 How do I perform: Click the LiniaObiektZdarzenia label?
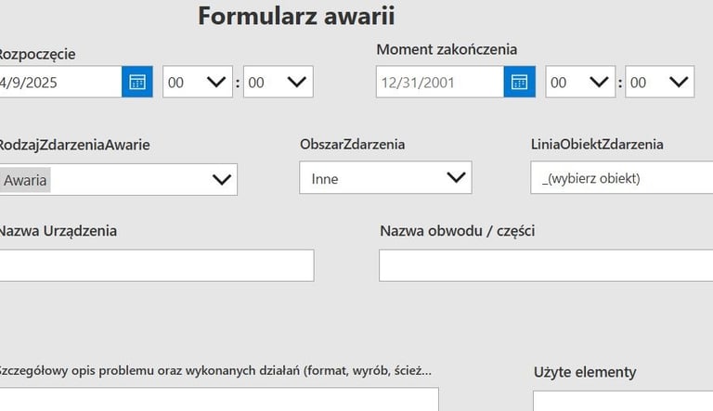click(597, 144)
